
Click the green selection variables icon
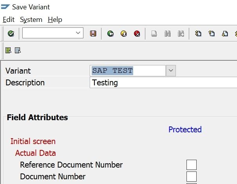(x=8, y=50)
